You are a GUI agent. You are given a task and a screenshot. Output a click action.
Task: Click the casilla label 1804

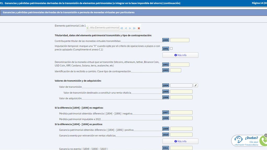click(x=166, y=85)
